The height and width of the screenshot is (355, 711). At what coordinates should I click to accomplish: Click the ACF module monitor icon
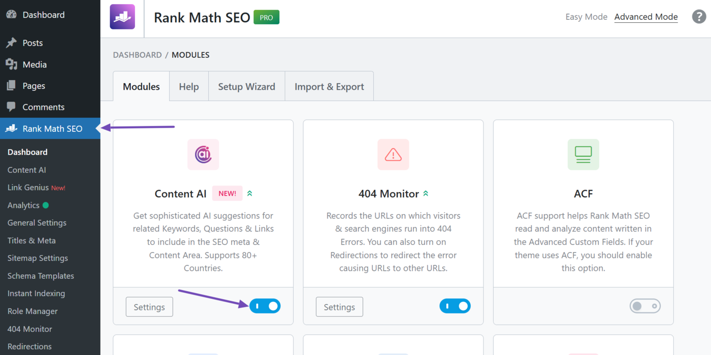[x=583, y=154]
